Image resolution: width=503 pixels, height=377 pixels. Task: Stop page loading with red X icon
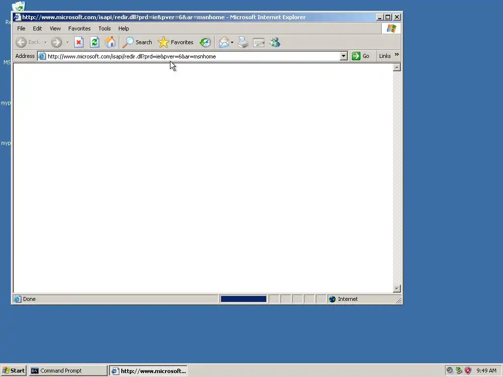[x=79, y=42]
